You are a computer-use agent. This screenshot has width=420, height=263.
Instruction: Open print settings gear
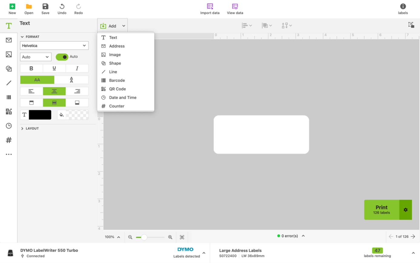pyautogui.click(x=405, y=210)
